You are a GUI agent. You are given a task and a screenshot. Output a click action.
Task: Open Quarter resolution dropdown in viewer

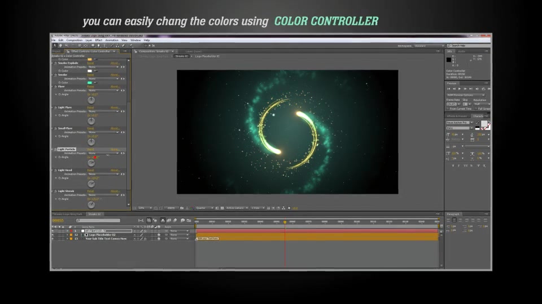[204, 208]
